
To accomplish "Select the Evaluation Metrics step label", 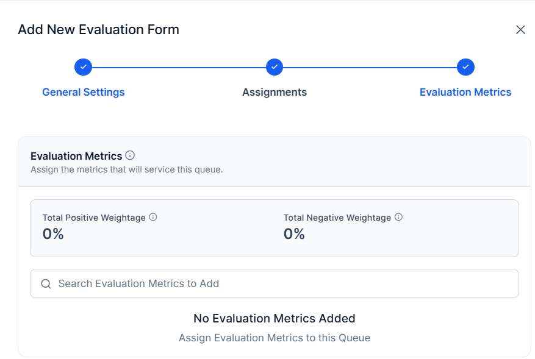I will [465, 92].
